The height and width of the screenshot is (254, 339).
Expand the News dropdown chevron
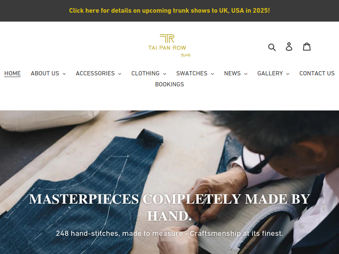(x=246, y=74)
